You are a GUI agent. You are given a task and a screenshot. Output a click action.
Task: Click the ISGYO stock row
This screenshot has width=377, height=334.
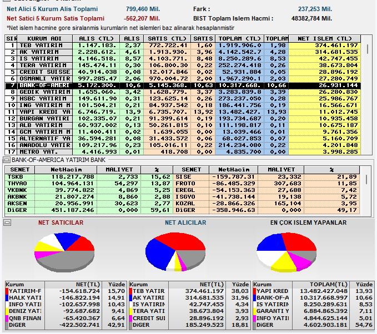[267, 197]
